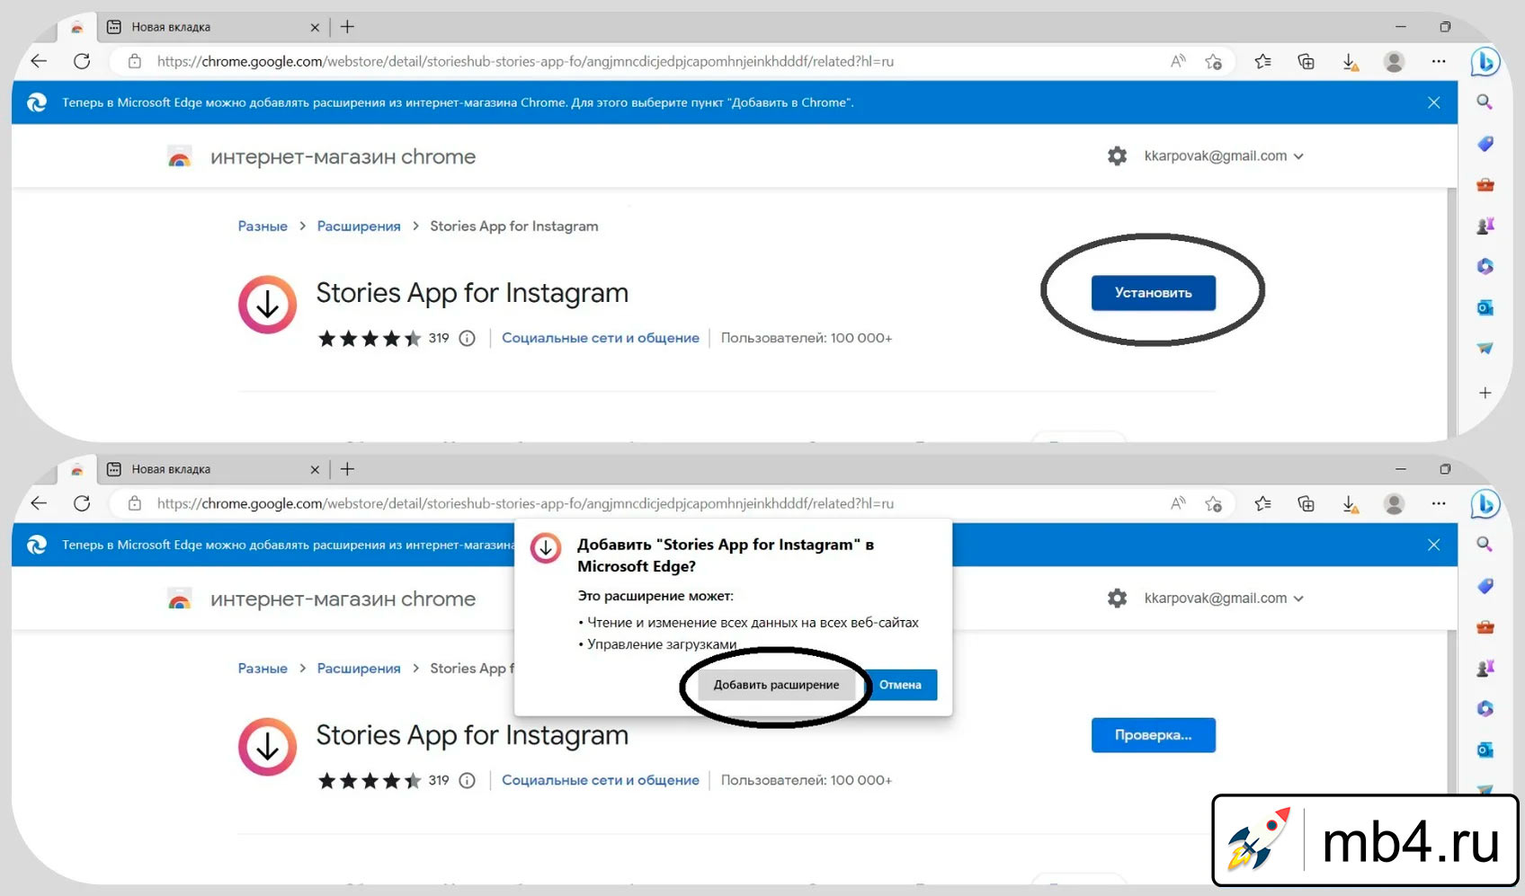
Task: Click 'Установить' button in upper browser window
Action: pos(1154,293)
